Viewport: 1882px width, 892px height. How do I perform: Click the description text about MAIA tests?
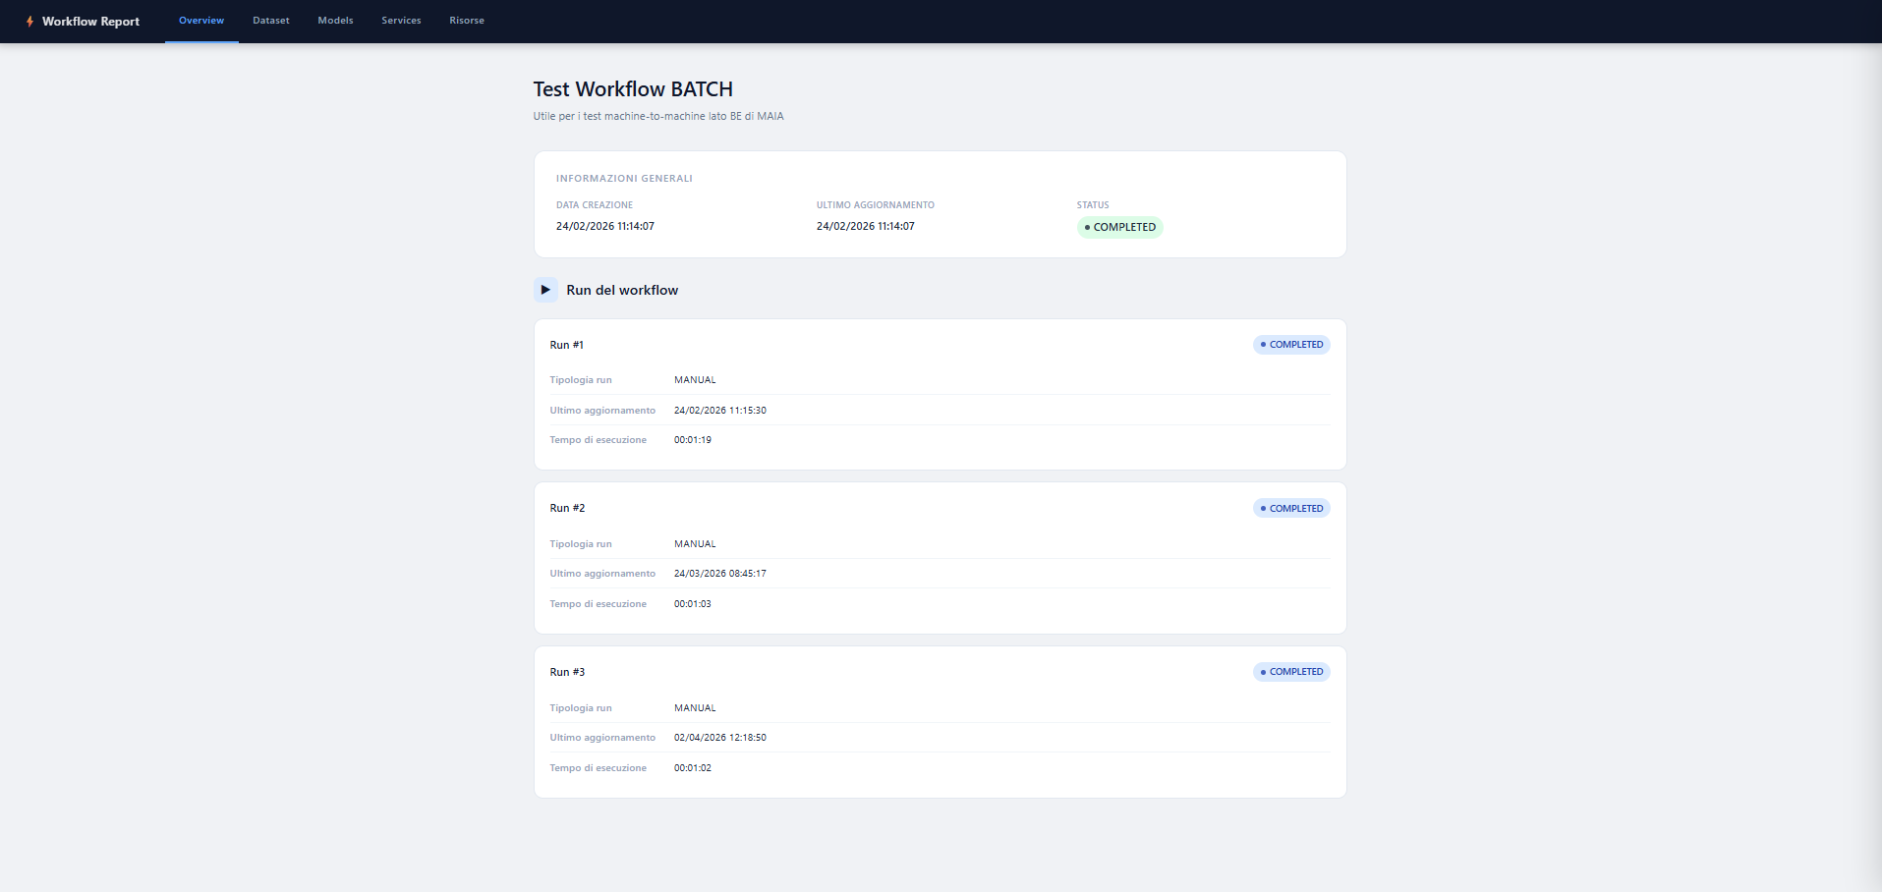pyautogui.click(x=658, y=116)
